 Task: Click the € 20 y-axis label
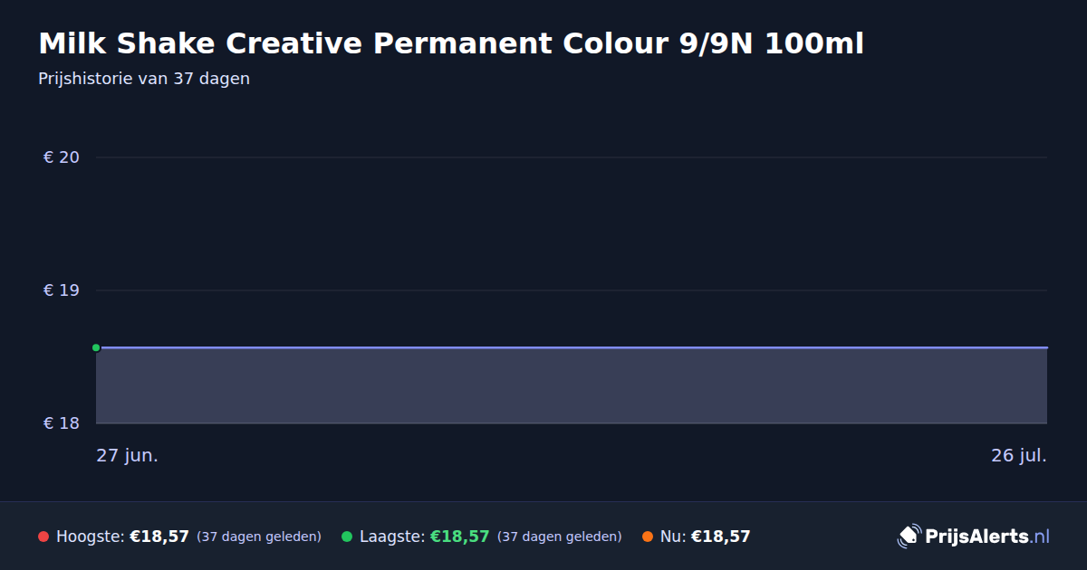coord(62,157)
